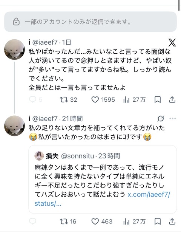Open replies on the first post

(x=35, y=99)
